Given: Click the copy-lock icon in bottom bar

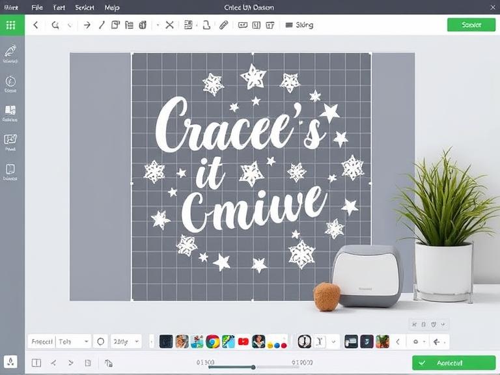Looking at the screenshot, I should point(109,363).
